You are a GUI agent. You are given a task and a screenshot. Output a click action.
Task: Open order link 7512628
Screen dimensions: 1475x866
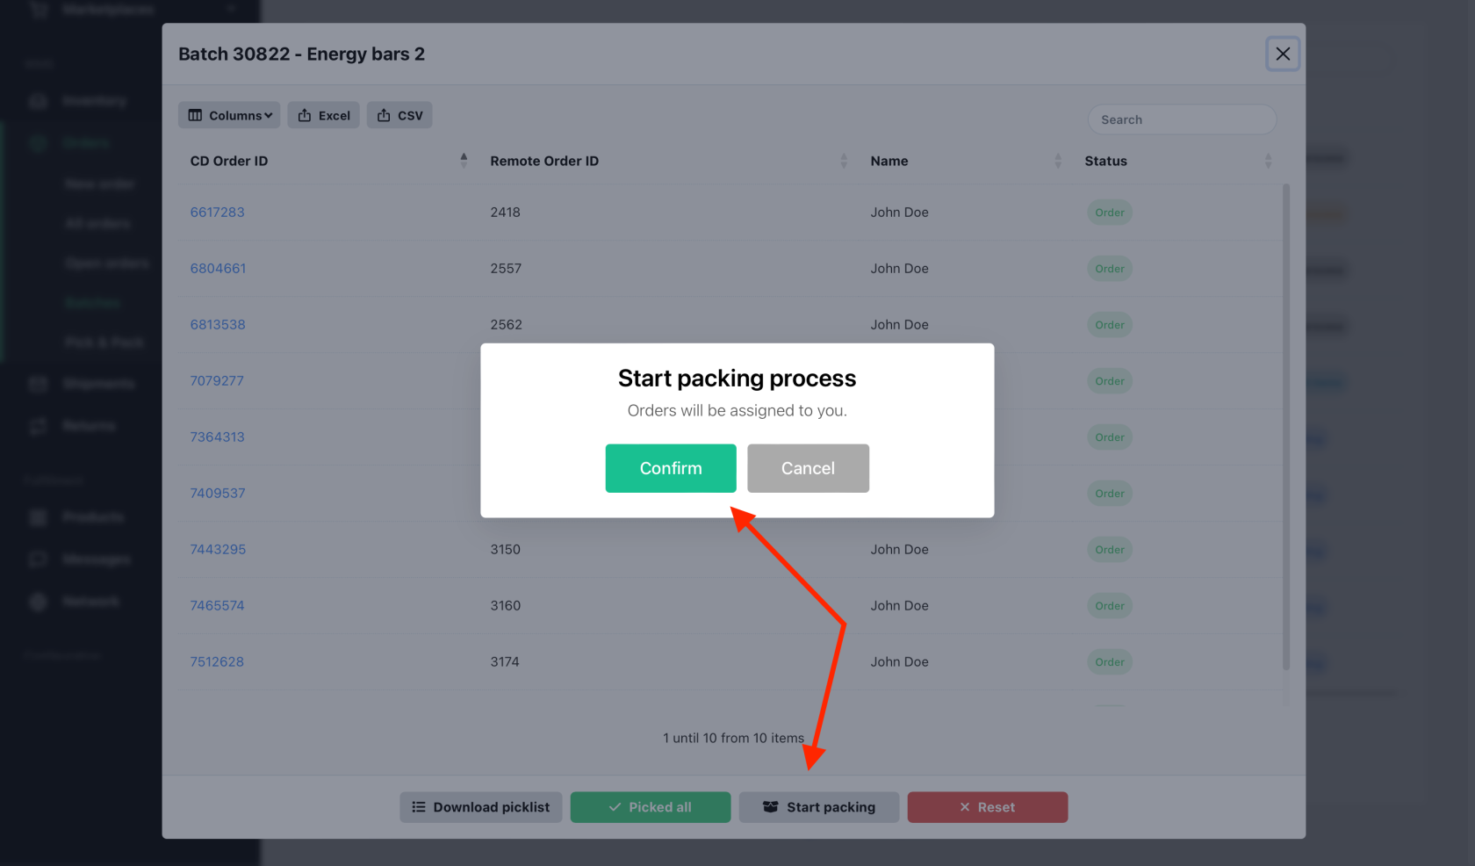coord(217,661)
